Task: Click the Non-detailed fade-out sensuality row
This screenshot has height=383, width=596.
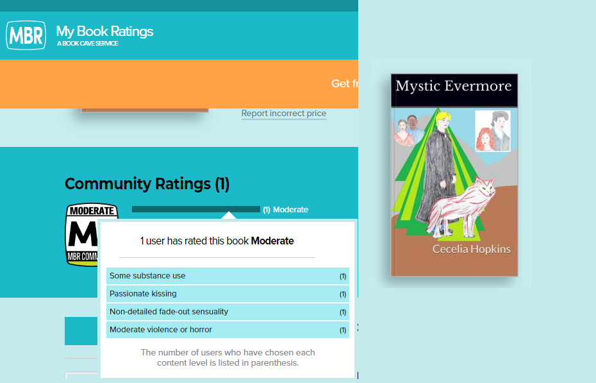Action: [228, 312]
